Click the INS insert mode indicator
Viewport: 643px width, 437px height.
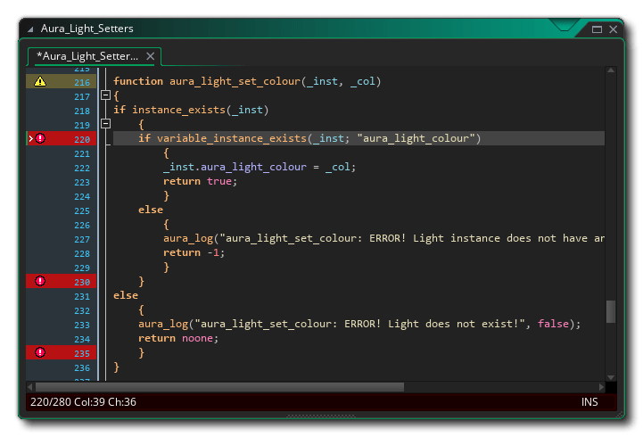click(x=589, y=402)
